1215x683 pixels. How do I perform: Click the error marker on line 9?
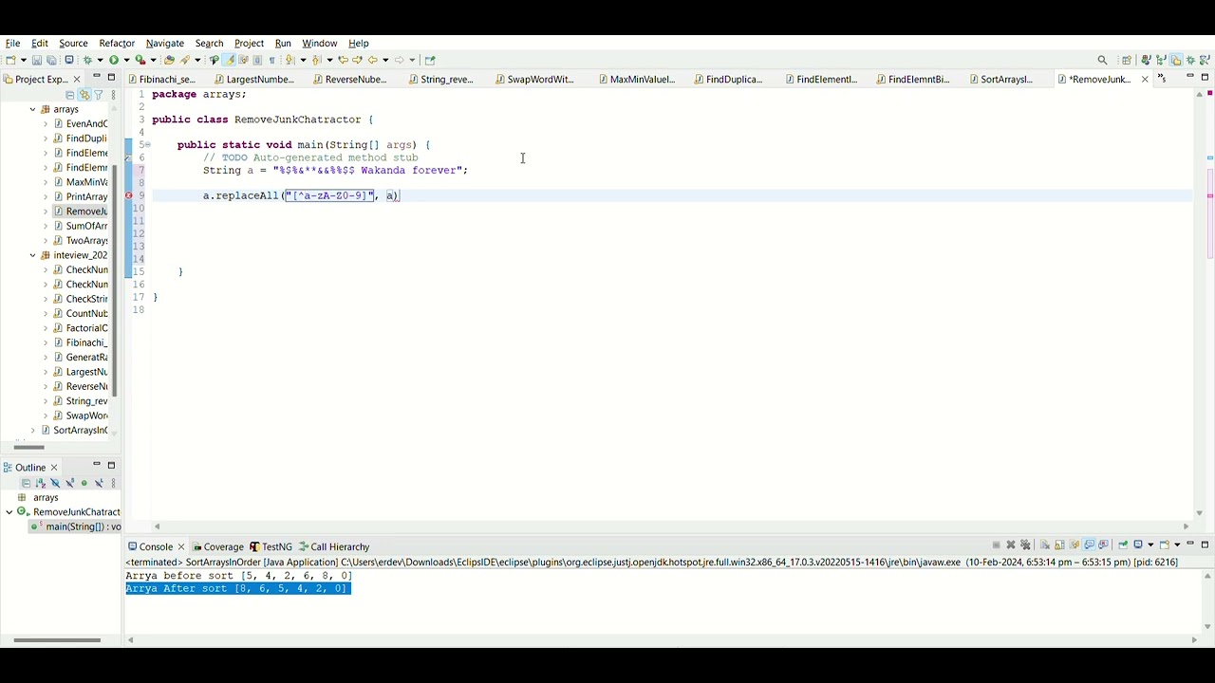[x=129, y=195]
